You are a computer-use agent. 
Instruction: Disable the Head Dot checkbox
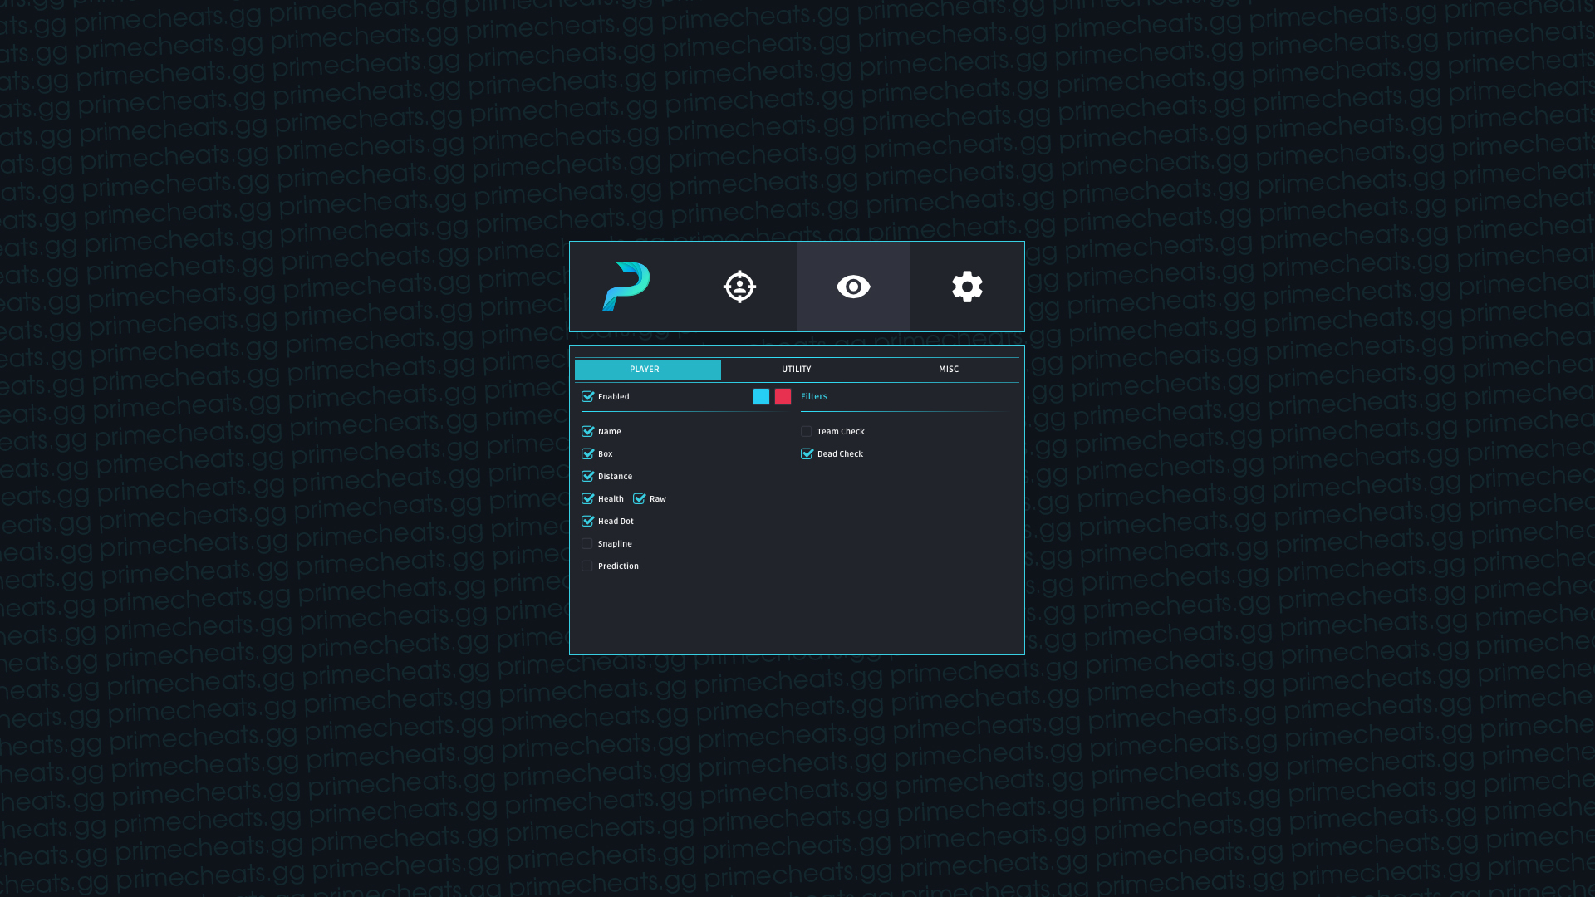587,522
